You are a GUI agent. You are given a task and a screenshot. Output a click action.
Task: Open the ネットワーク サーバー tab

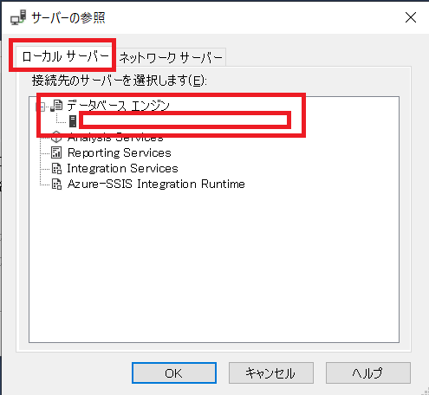(x=171, y=58)
